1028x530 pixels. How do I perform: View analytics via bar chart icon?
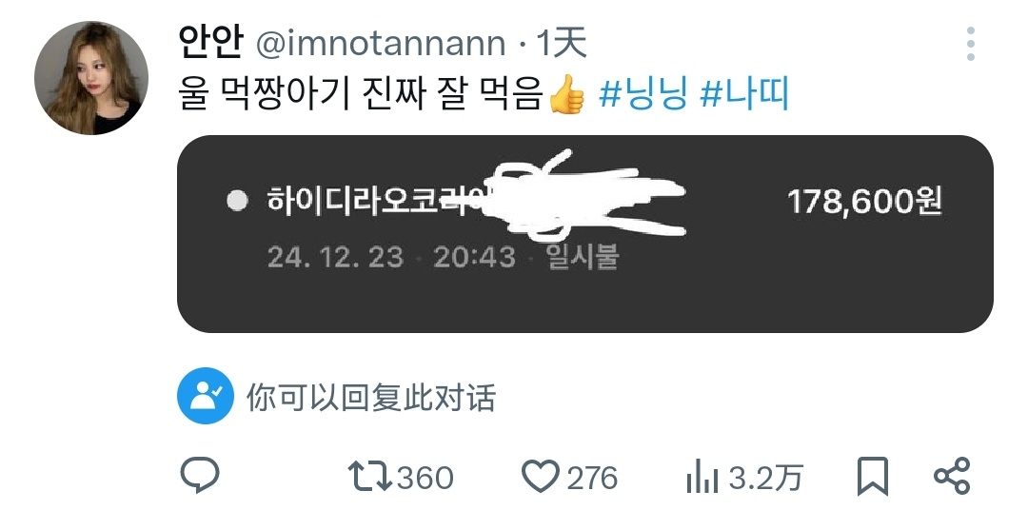point(702,477)
